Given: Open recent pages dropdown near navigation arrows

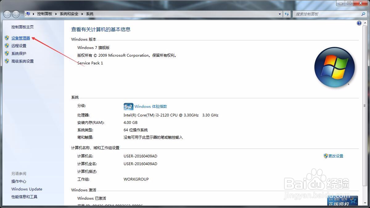Looking at the screenshot, I should tap(22, 14).
